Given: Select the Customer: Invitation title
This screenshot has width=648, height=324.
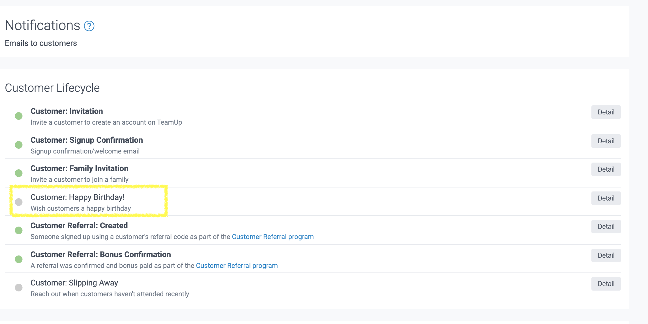Looking at the screenshot, I should click(66, 111).
